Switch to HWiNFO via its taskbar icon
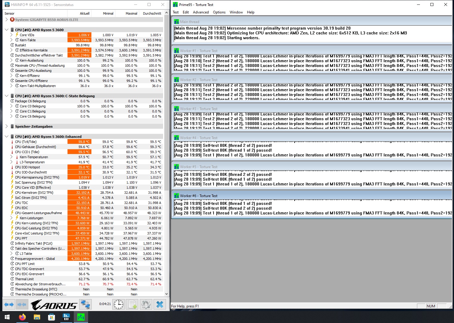 [66, 317]
